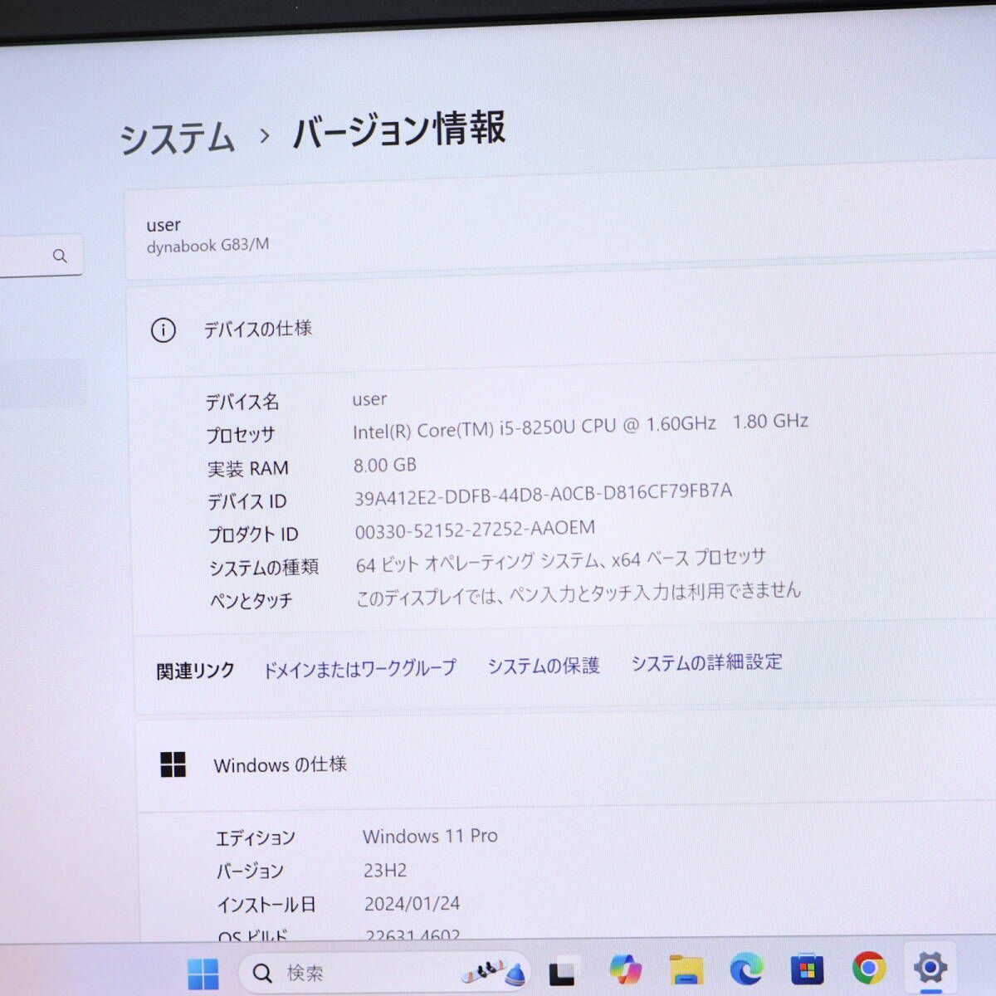Select the dynabook G83/M model text
The width and height of the screenshot is (996, 996).
(x=207, y=246)
